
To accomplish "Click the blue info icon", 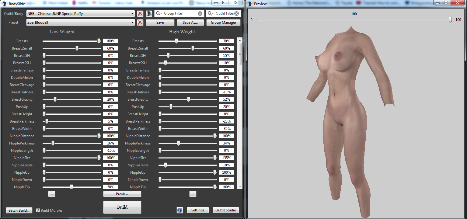I will point(179,210).
